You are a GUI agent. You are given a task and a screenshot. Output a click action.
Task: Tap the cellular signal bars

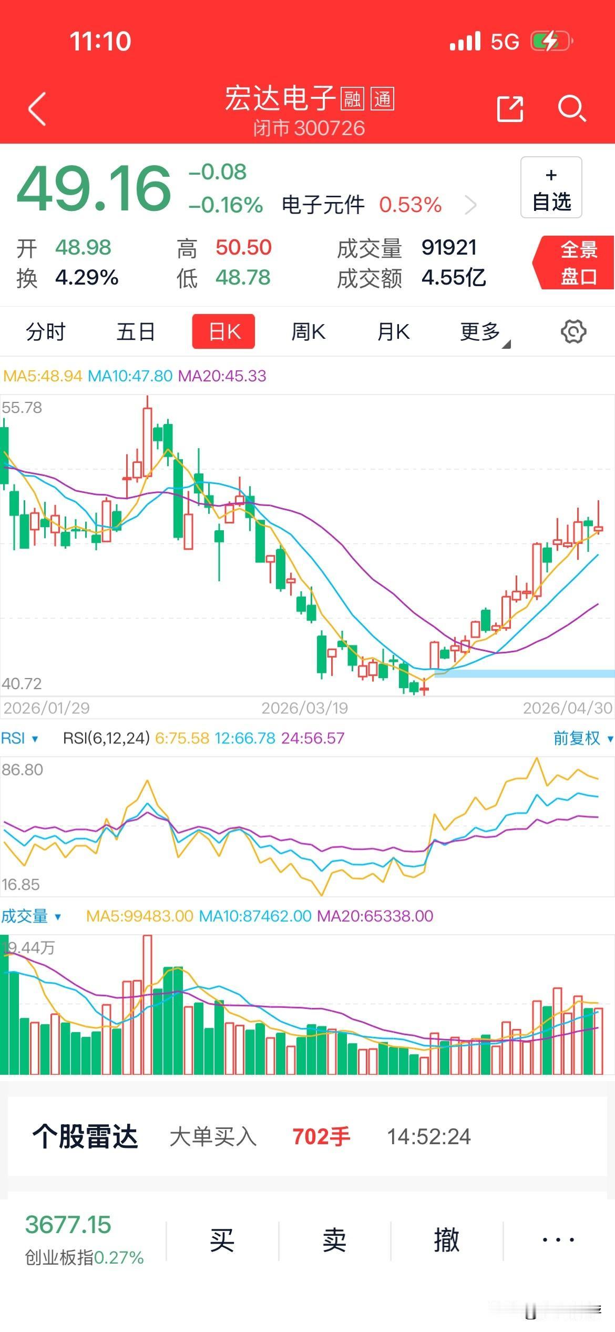tap(465, 41)
